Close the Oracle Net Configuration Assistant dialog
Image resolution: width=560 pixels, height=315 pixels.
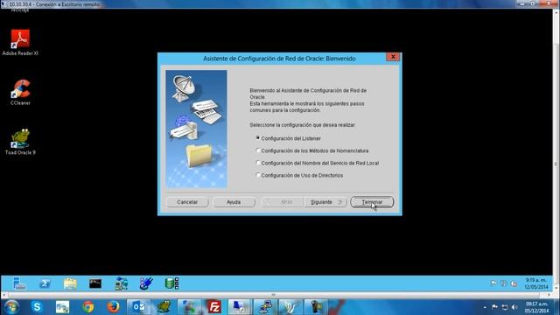[x=393, y=57]
